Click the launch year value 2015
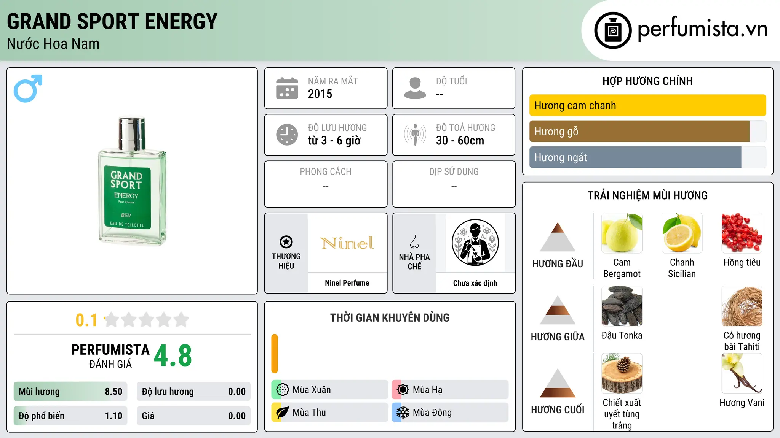Screen dimensions: 780x438 [320, 94]
